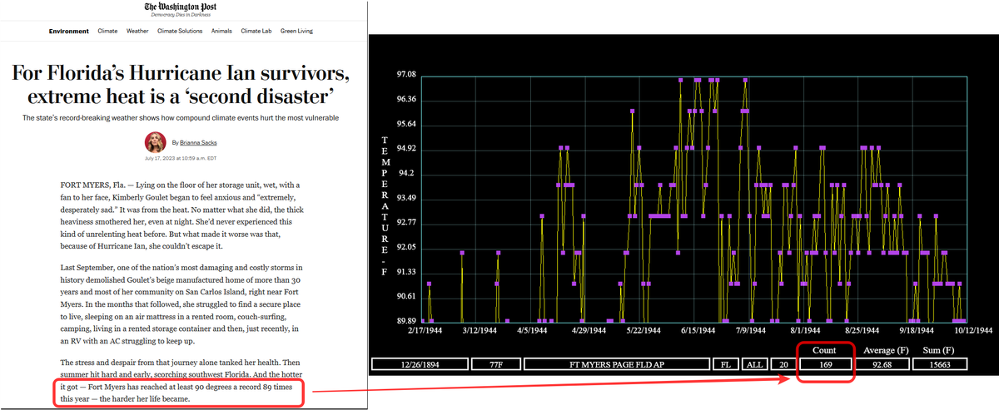Click the 96.36 y-axis label

tap(407, 100)
